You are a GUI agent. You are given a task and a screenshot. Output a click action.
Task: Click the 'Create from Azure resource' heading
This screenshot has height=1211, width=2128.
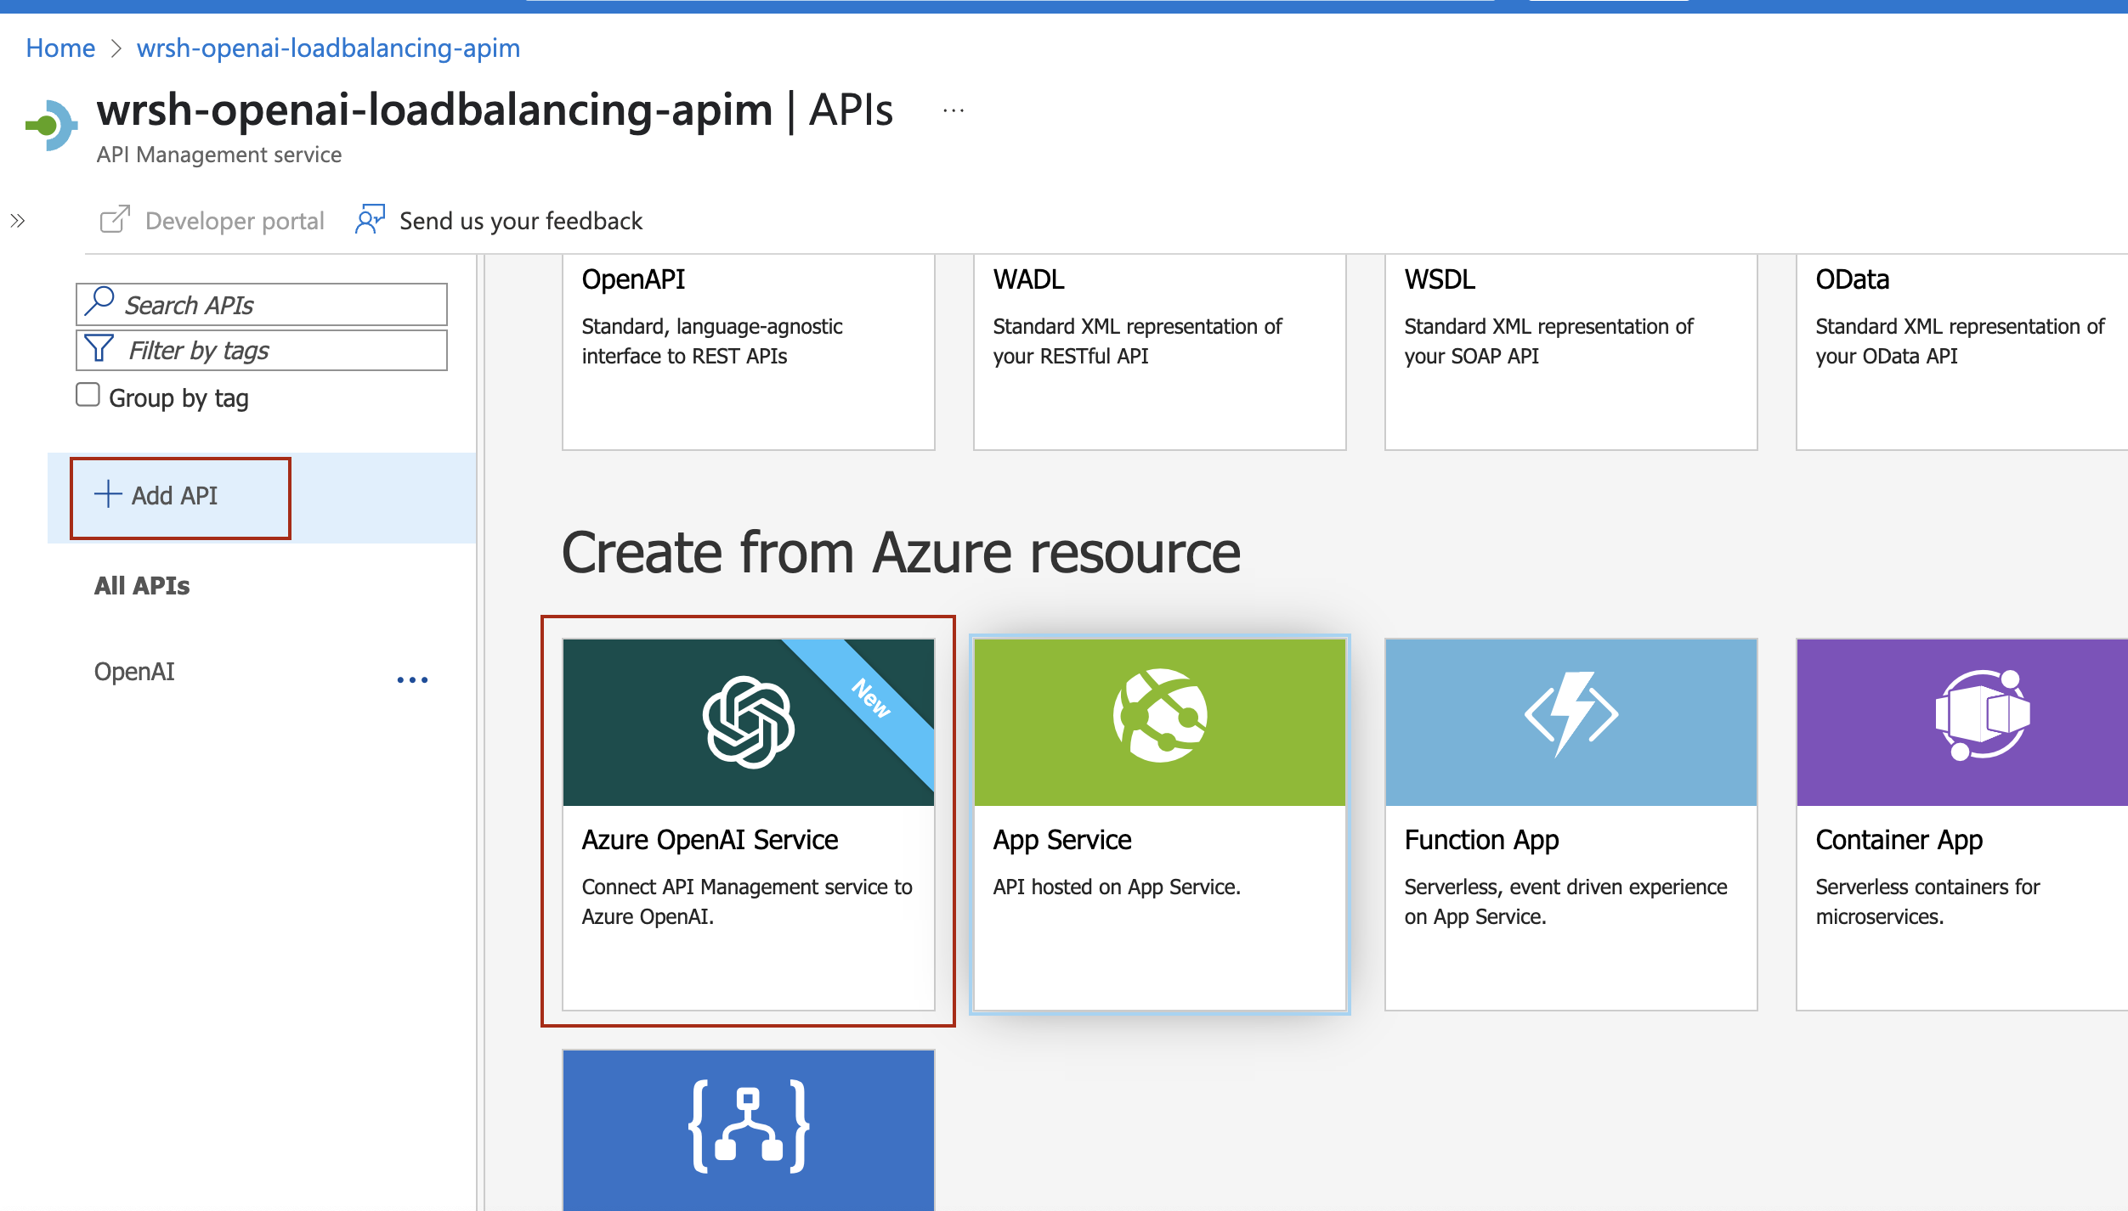[x=901, y=554]
